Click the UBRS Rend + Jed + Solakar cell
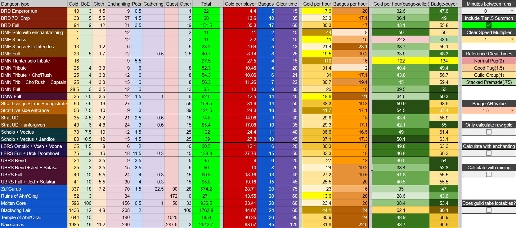Screen dimensions: 516x228 (x=34, y=168)
